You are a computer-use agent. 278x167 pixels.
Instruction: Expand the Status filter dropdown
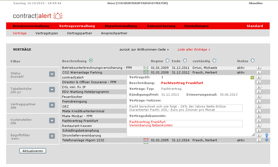point(52,74)
